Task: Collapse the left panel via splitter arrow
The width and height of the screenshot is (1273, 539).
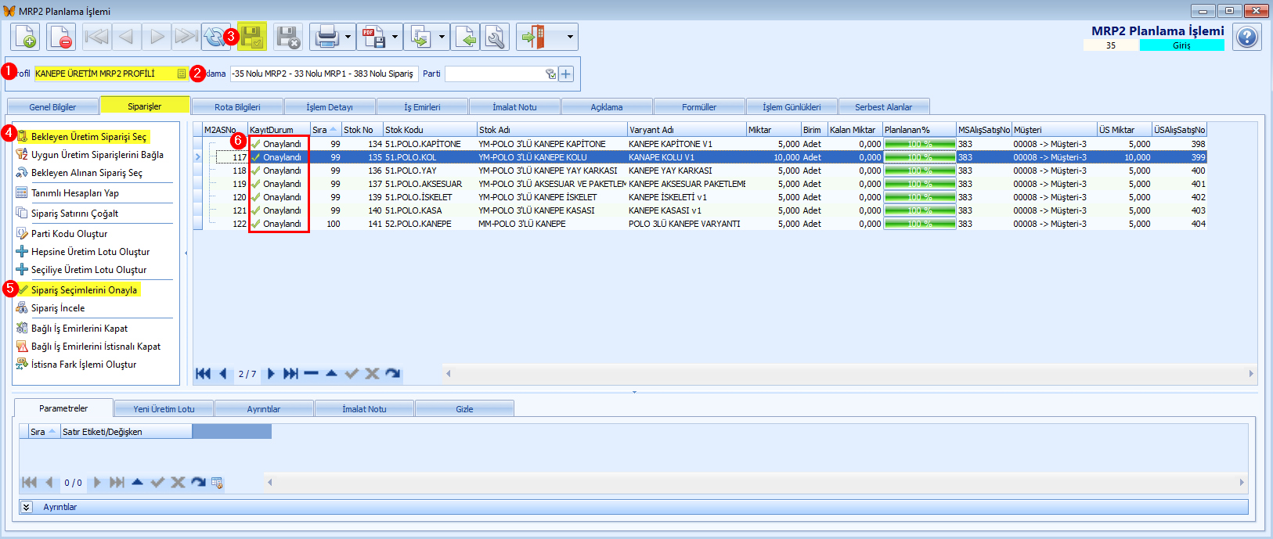Action: [x=186, y=253]
